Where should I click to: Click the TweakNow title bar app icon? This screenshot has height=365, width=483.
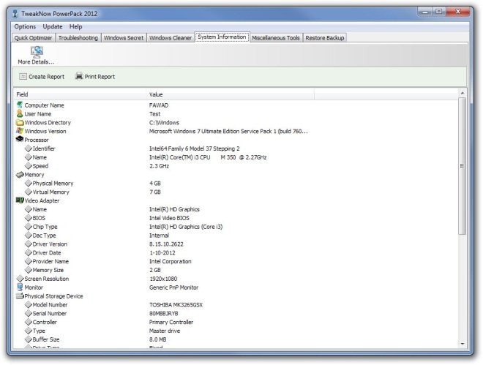click(x=15, y=14)
